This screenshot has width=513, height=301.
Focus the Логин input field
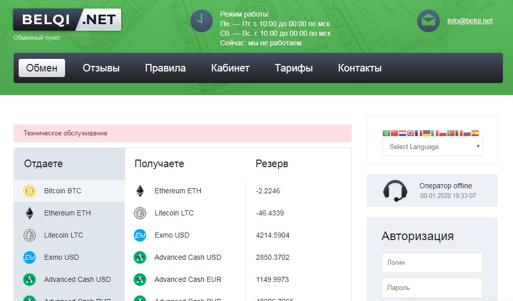tap(432, 262)
